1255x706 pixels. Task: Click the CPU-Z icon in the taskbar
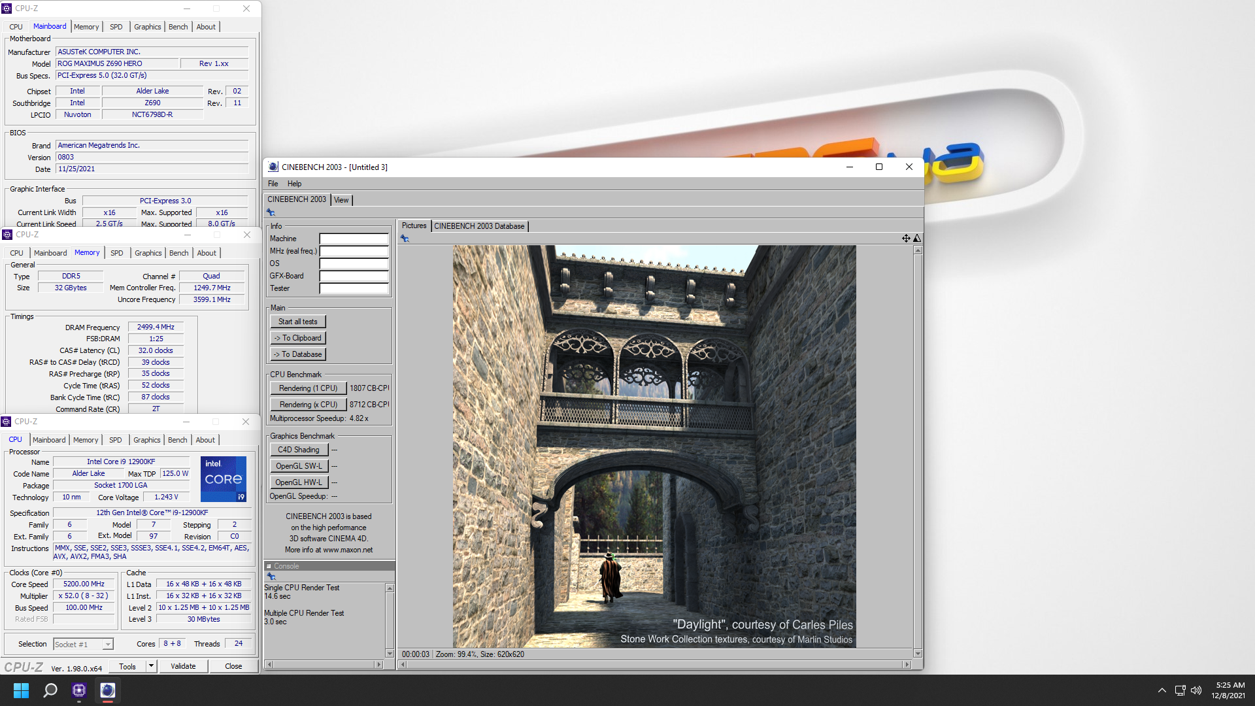(79, 690)
